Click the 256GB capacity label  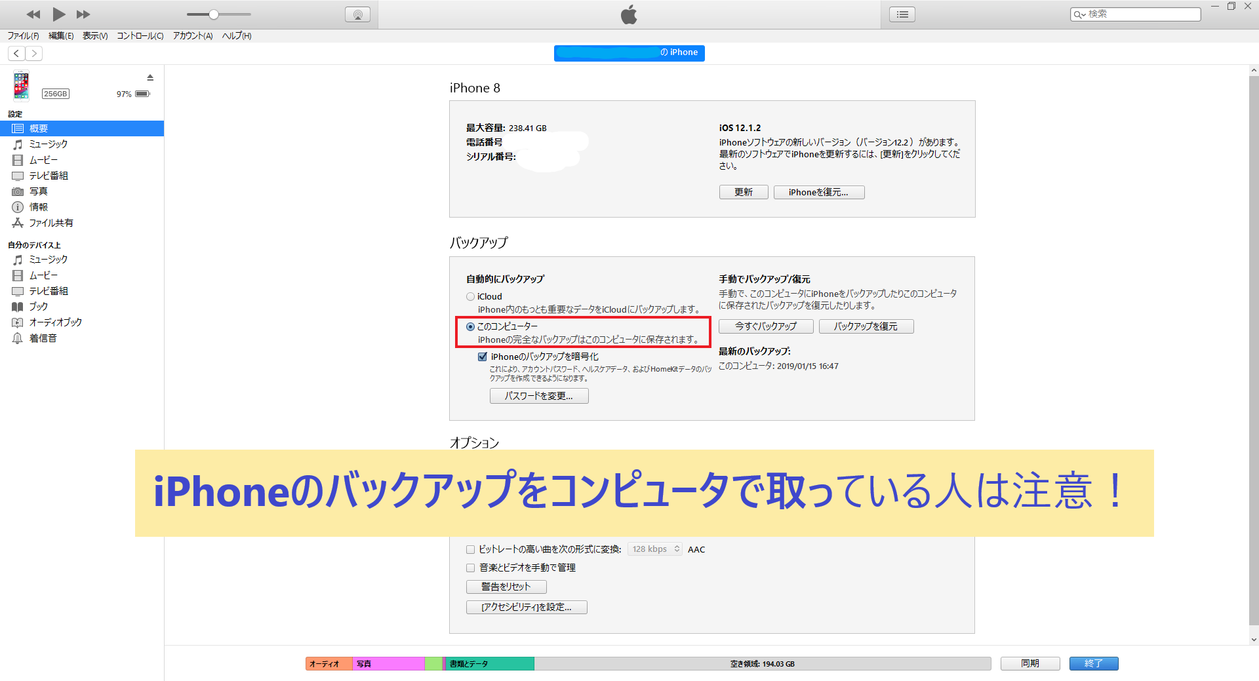coord(56,94)
